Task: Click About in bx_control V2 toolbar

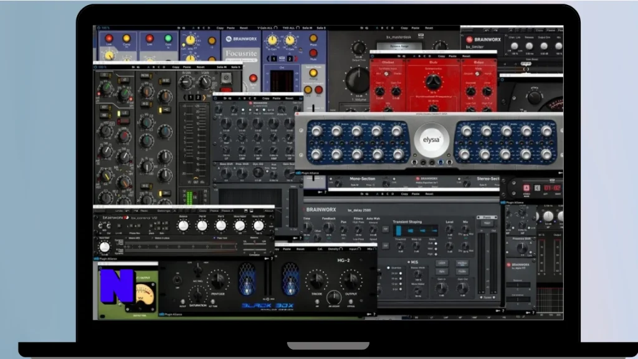Action: click(x=269, y=211)
